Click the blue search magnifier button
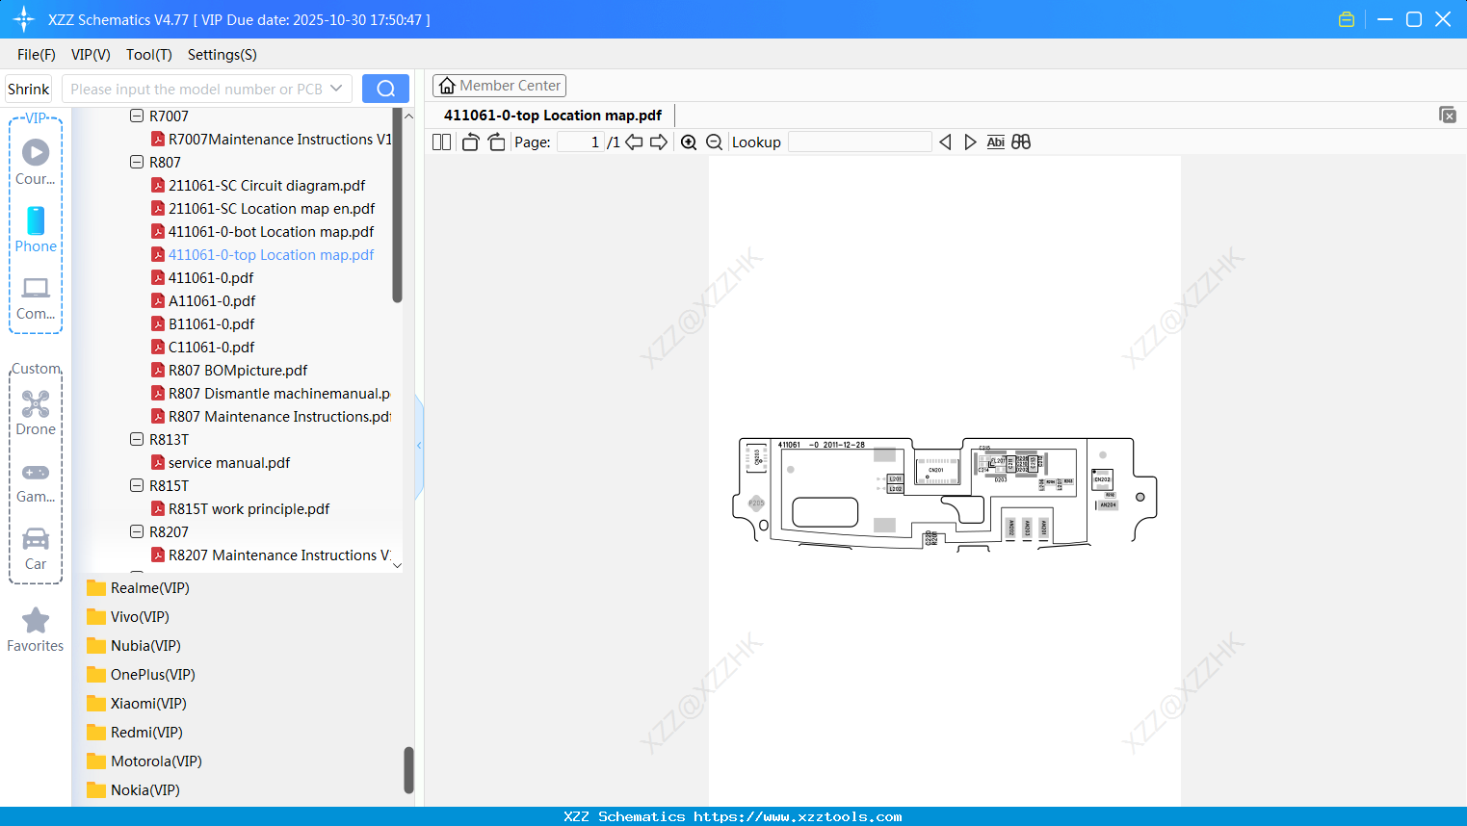1467x826 pixels. click(x=385, y=89)
